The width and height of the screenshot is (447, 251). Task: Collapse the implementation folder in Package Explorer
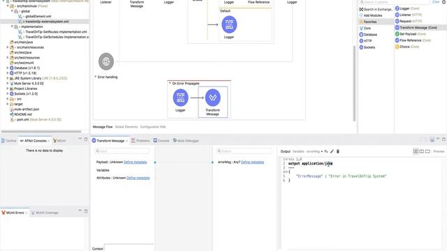pyautogui.click(x=12, y=26)
